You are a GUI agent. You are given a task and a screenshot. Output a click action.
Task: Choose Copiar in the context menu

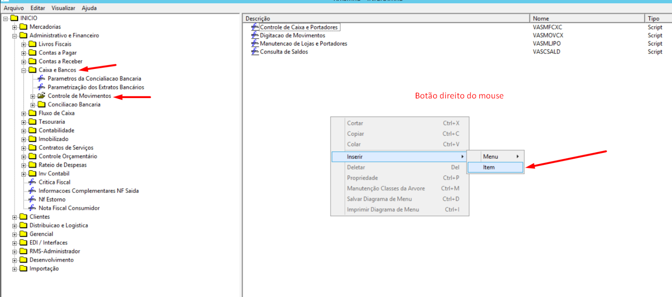pos(399,134)
